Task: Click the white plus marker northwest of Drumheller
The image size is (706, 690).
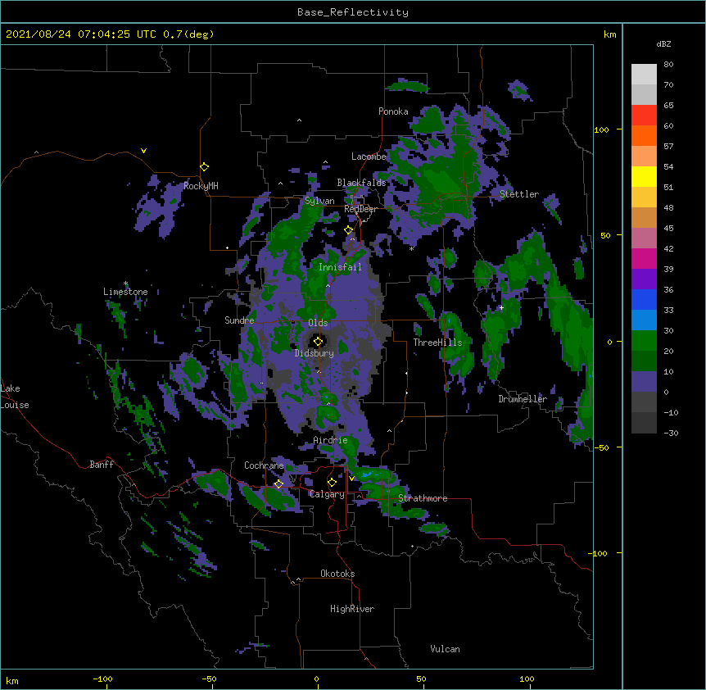Action: tap(501, 307)
